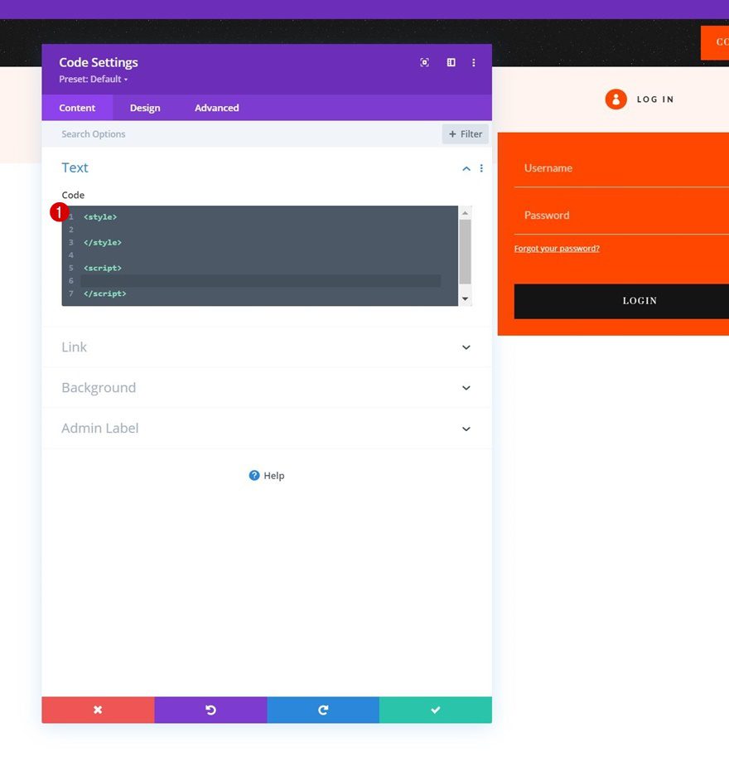Open the Text section options three-dot icon
This screenshot has width=729, height=771.
(x=481, y=168)
